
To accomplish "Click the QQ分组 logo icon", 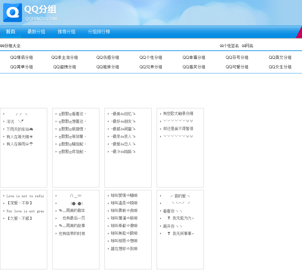I will [x=13, y=13].
